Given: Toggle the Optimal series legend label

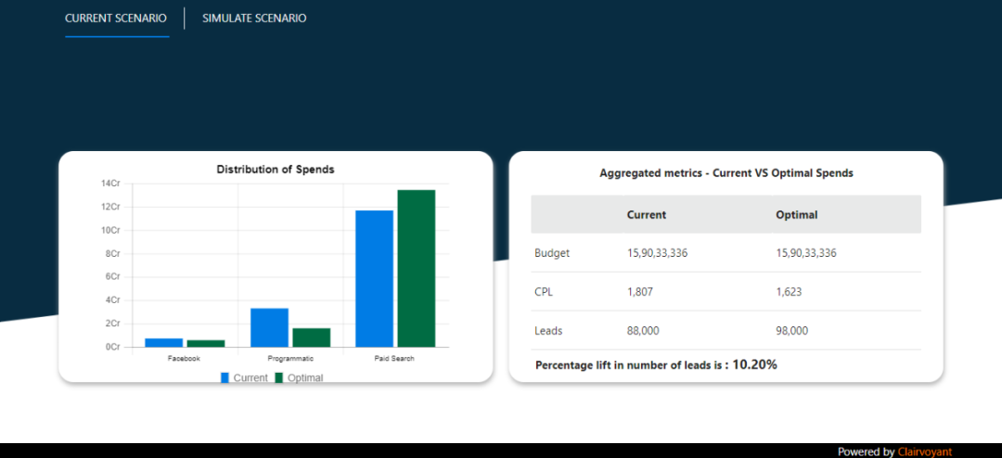Looking at the screenshot, I should coord(305,378).
